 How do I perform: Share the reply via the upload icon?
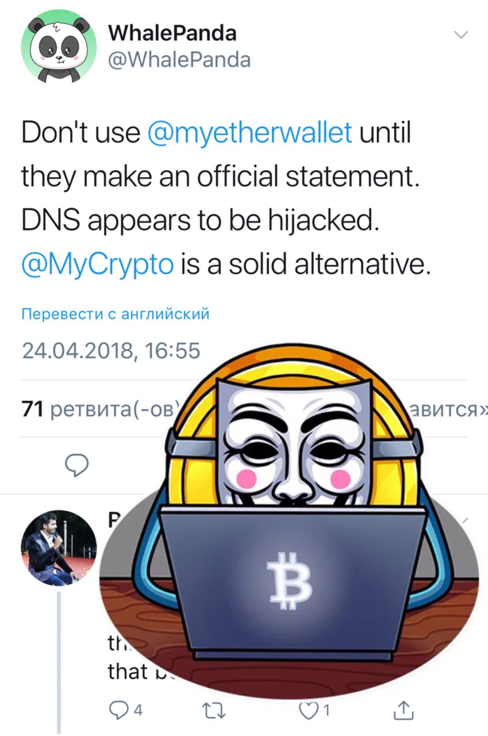405,711
